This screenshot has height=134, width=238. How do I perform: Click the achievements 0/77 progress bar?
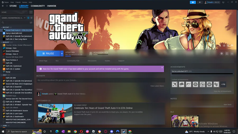[x=103, y=55]
